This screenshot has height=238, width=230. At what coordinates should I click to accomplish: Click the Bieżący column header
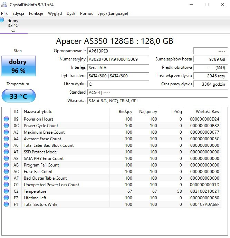click(x=122, y=112)
